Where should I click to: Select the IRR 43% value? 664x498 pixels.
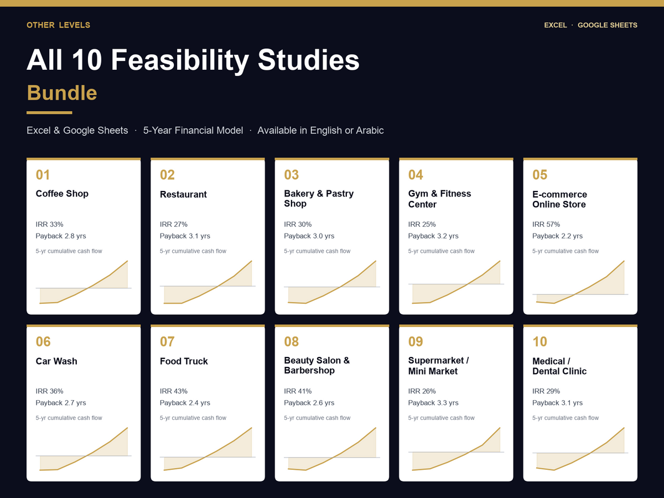[174, 391]
